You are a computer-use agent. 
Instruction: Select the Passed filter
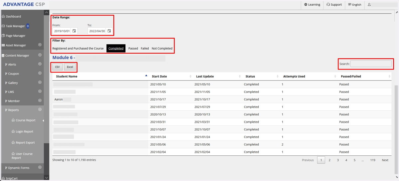point(133,48)
